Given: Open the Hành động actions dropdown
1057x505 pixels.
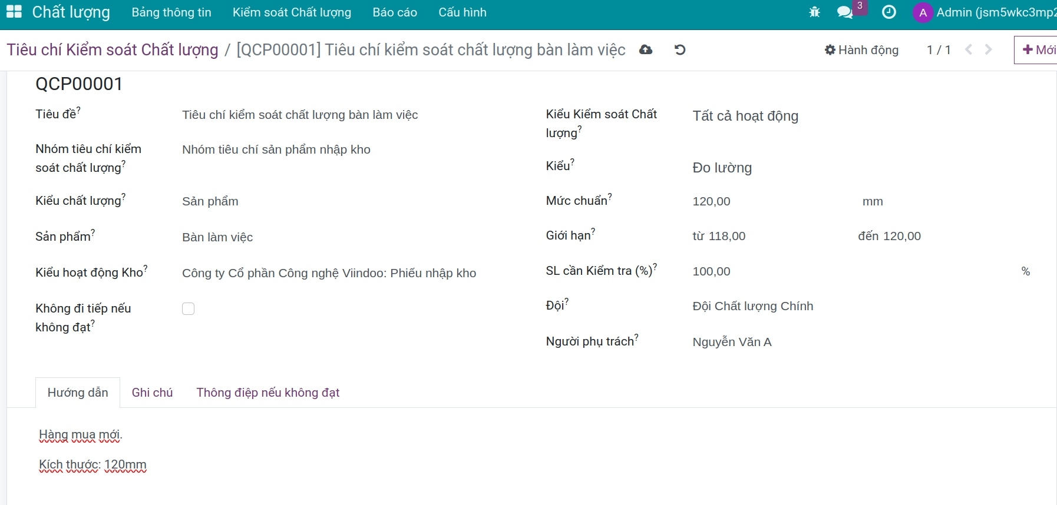Looking at the screenshot, I should click(x=861, y=50).
